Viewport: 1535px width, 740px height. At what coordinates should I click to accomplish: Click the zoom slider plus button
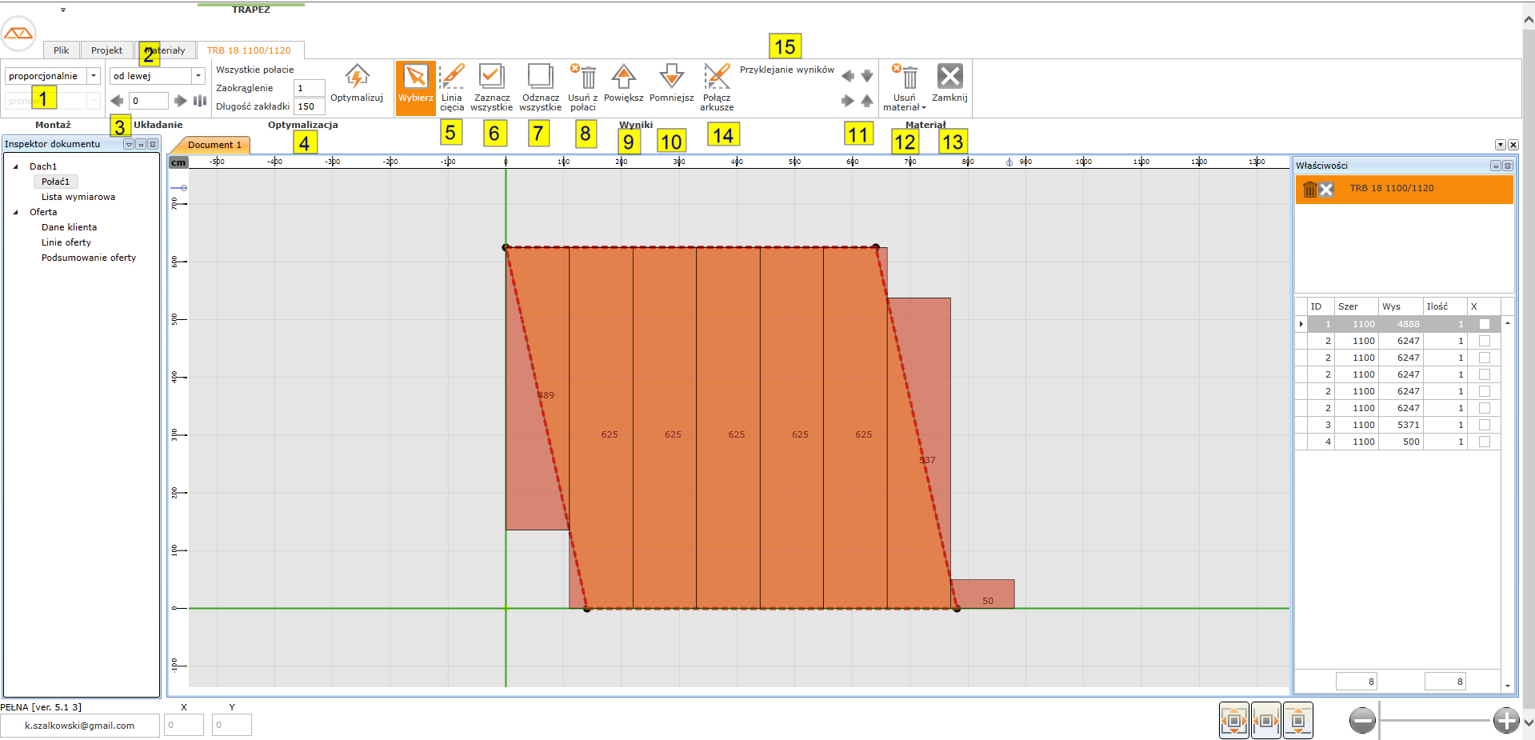point(1505,720)
